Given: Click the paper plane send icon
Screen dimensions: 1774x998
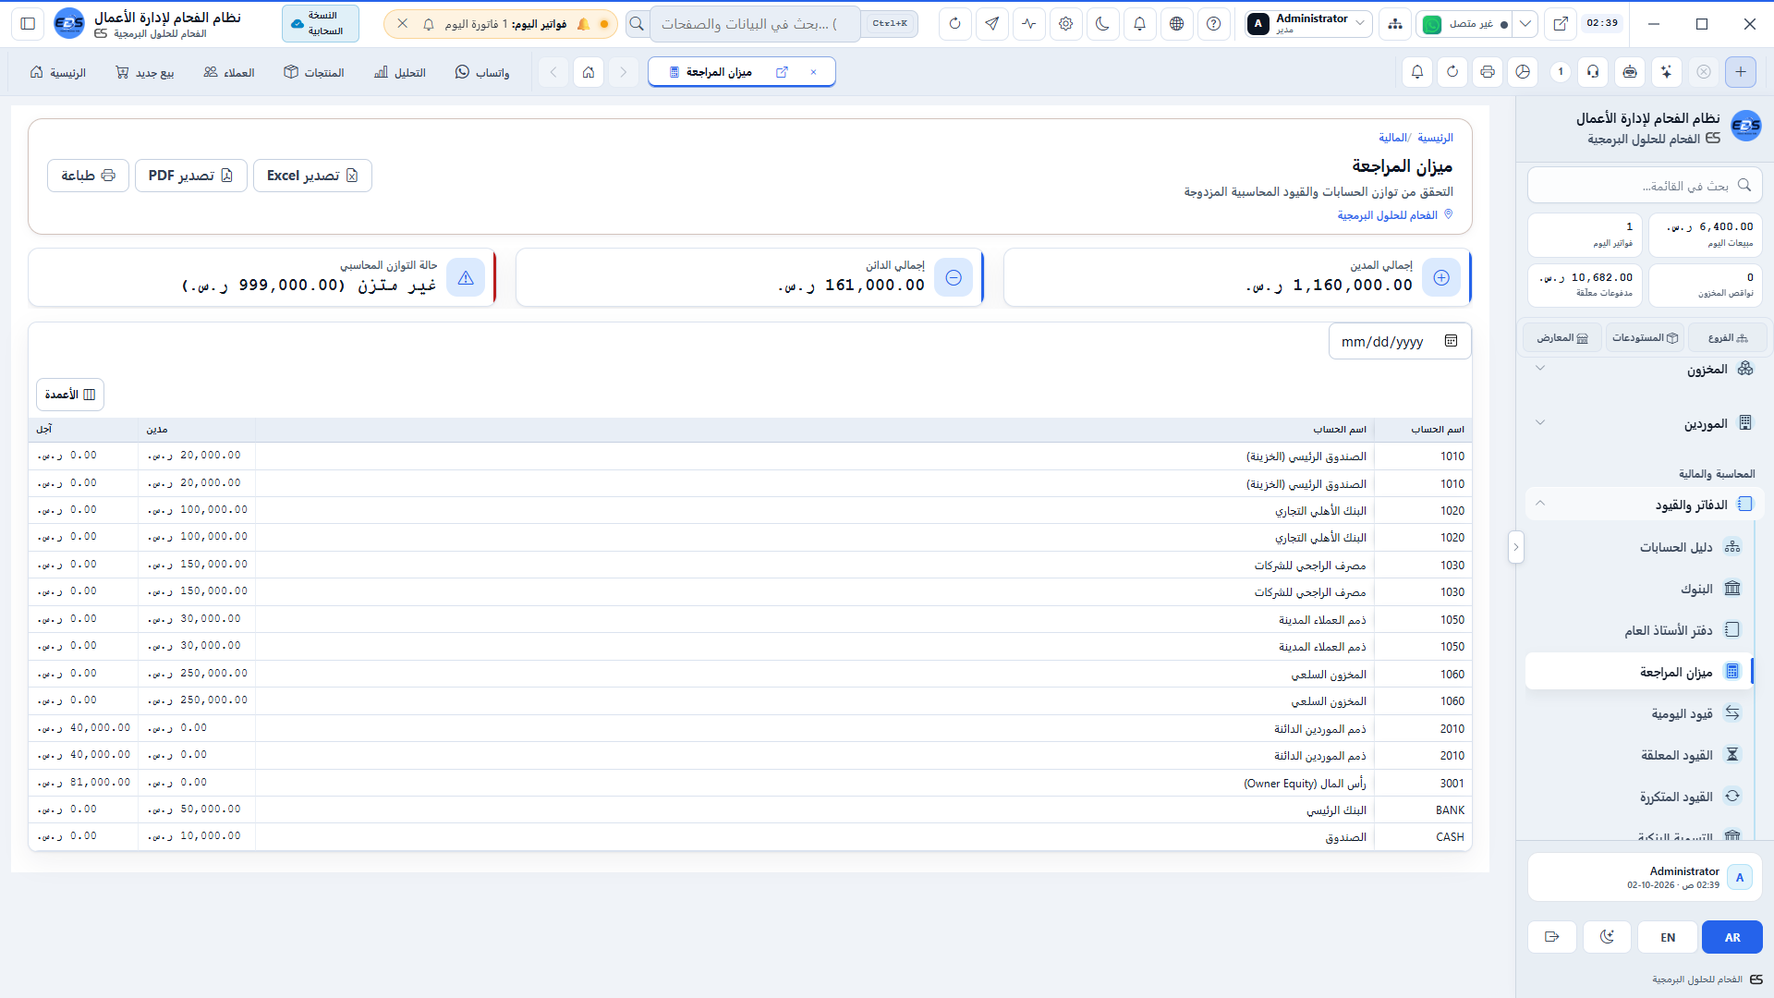Looking at the screenshot, I should point(991,24).
